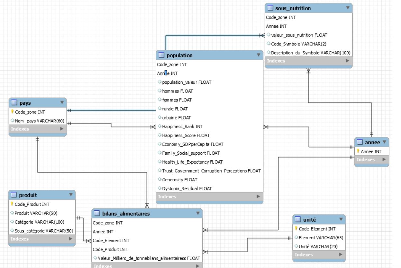Viewport: 401px width, 268px height.
Task: Click the sous_nutrition table icon
Action: point(270,8)
